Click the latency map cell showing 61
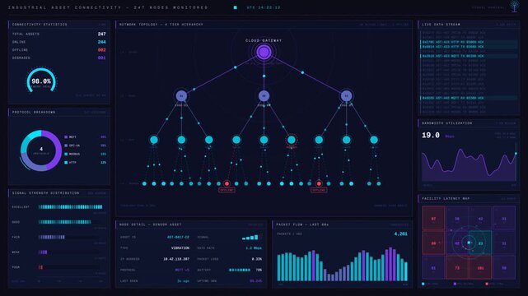Viewport: 528px width, 296px height. click(433, 268)
